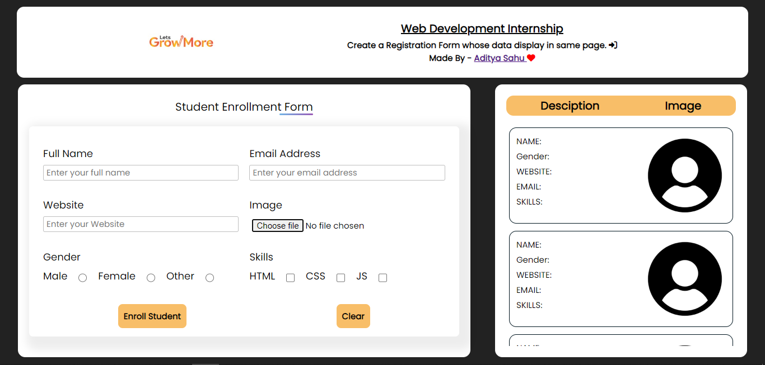Click the Enroll Student button
The height and width of the screenshot is (365, 765).
pos(152,316)
